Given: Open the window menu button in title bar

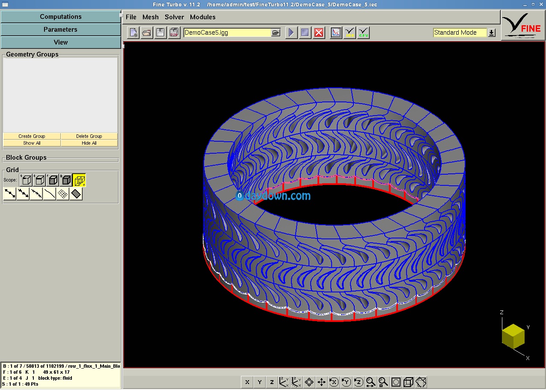Looking at the screenshot, I should 5,4.
